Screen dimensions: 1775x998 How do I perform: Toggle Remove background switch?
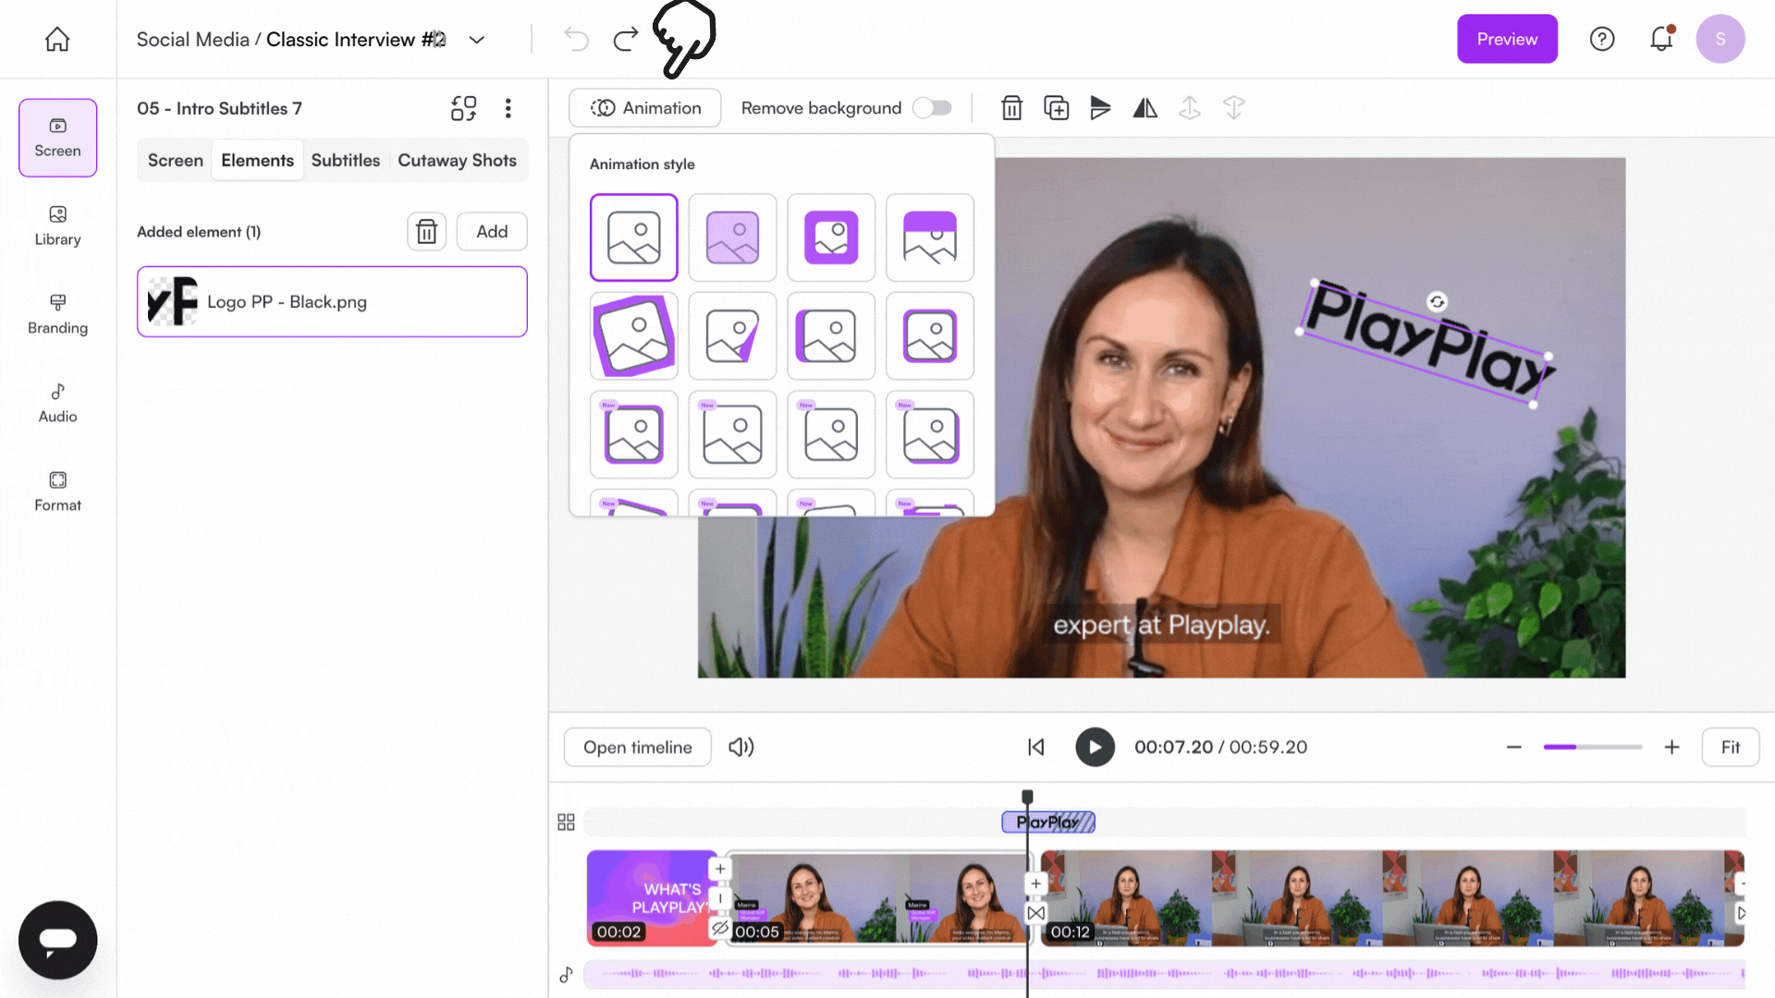(x=932, y=108)
